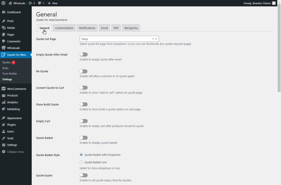Click the WordPress logo icon

tap(3, 3)
